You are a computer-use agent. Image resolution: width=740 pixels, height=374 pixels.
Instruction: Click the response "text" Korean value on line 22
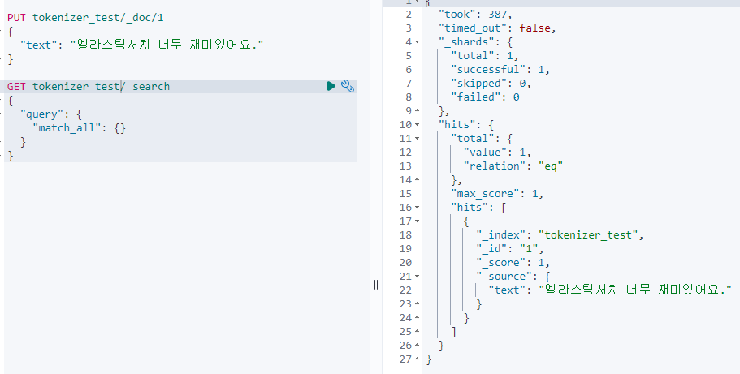[x=636, y=290]
